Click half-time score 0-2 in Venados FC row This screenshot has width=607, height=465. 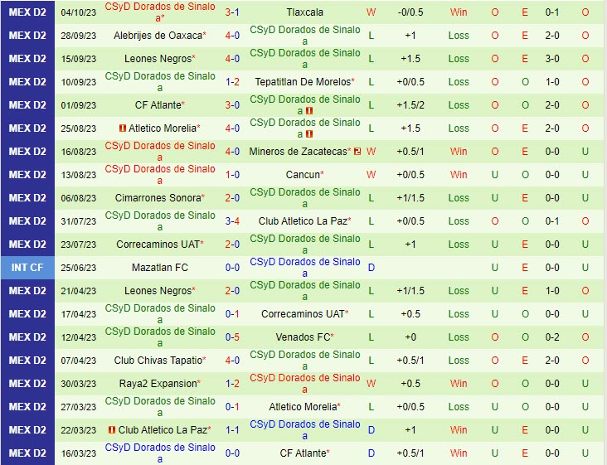tap(552, 337)
